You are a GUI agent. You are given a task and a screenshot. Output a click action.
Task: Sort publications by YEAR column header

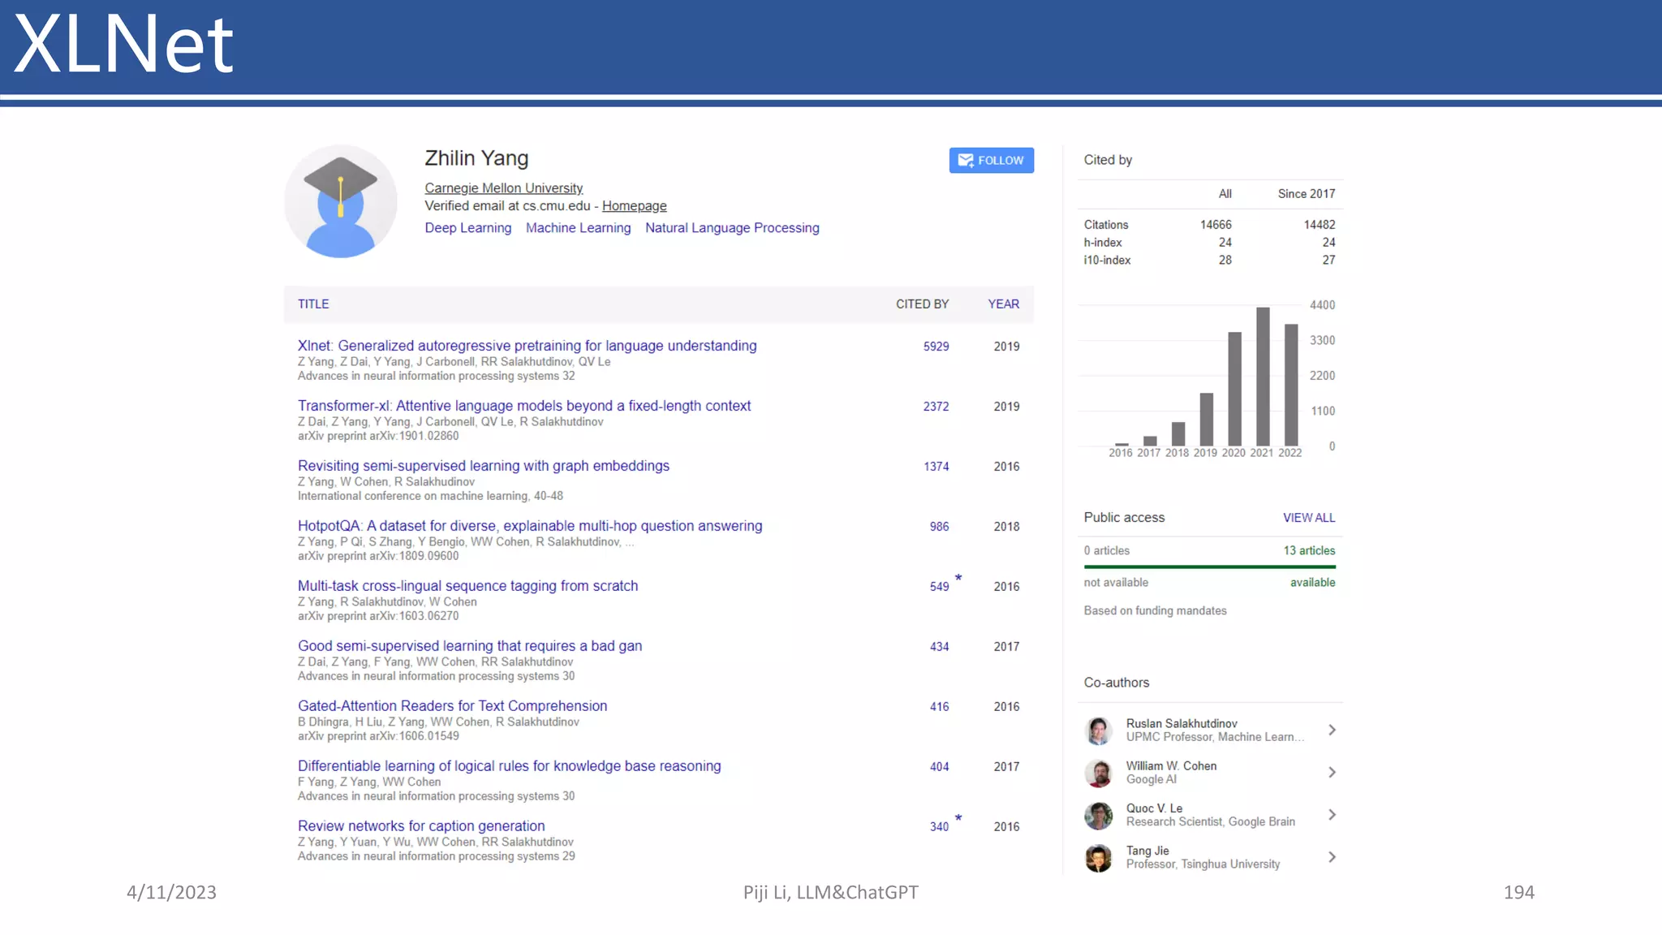tap(1003, 304)
